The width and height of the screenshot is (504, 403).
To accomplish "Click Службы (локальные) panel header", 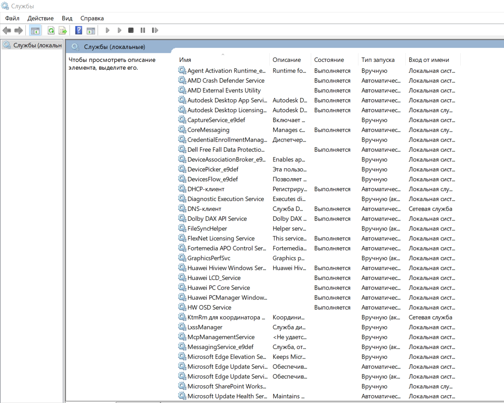I will pos(114,47).
